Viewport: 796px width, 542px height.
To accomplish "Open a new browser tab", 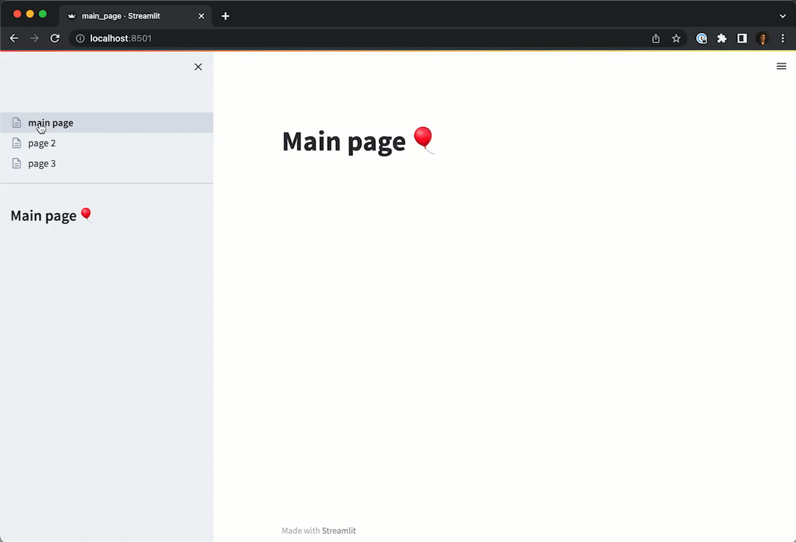I will 225,16.
